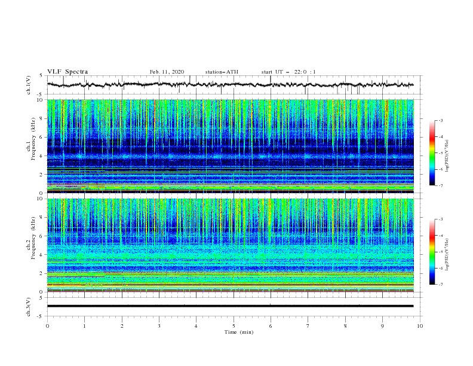
Task: Click the "ch.3(V)" waveform axis label
Action: (x=28, y=307)
